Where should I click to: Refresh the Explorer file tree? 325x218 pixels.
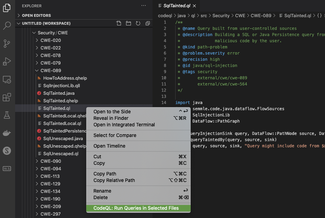pos(138,23)
